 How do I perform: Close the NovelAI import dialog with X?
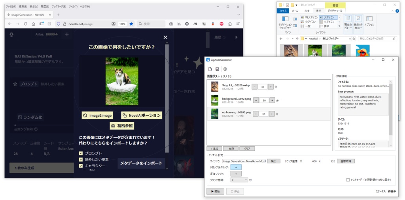(166, 37)
